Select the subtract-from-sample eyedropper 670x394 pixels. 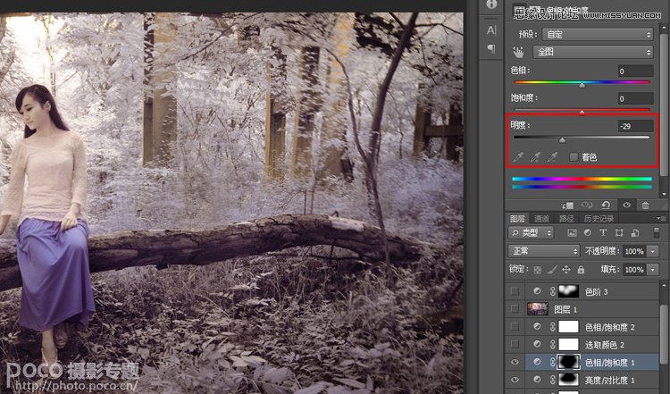point(552,156)
